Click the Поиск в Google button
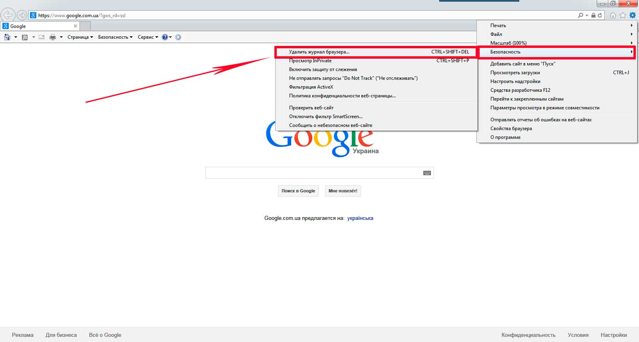The height and width of the screenshot is (342, 639). pyautogui.click(x=298, y=191)
